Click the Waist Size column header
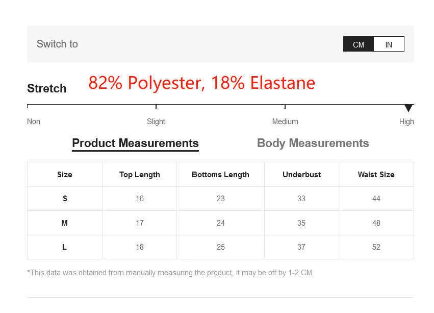Viewport: 434px width, 313px height. [376, 175]
